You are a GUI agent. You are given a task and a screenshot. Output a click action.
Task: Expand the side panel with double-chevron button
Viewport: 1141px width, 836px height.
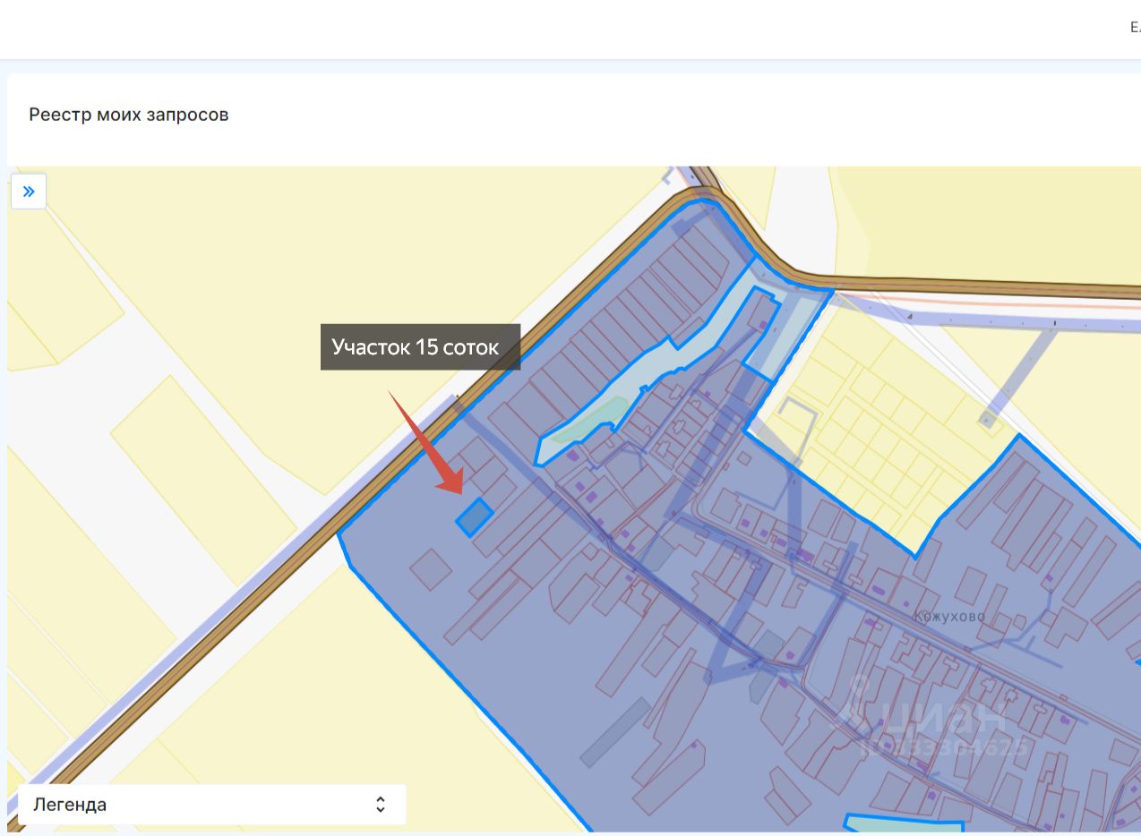click(x=29, y=192)
